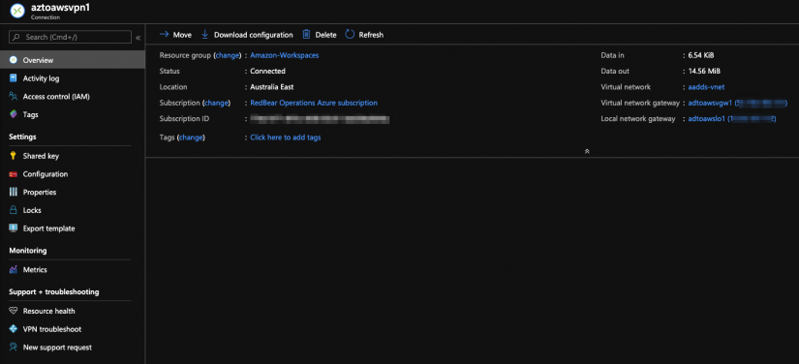Click the Resource health heart icon
The width and height of the screenshot is (799, 364).
tap(14, 311)
